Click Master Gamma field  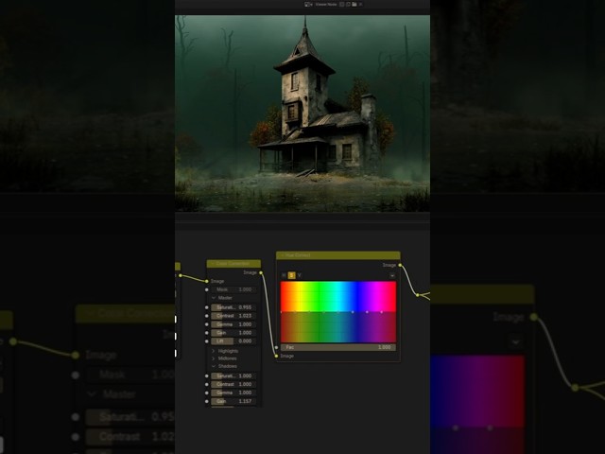click(233, 324)
